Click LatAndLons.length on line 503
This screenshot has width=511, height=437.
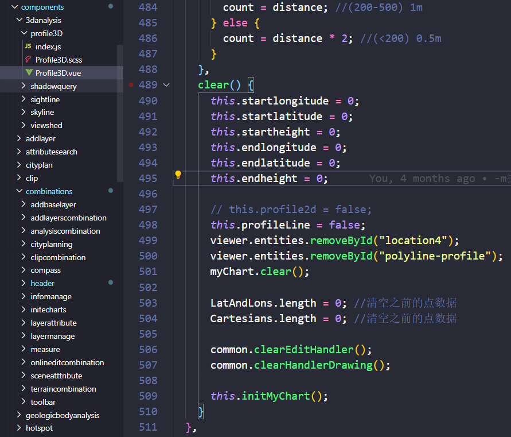(263, 303)
